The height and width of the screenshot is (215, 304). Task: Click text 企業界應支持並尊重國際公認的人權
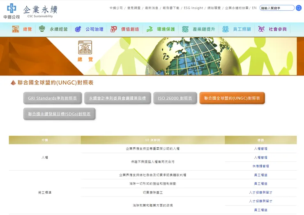point(153,149)
